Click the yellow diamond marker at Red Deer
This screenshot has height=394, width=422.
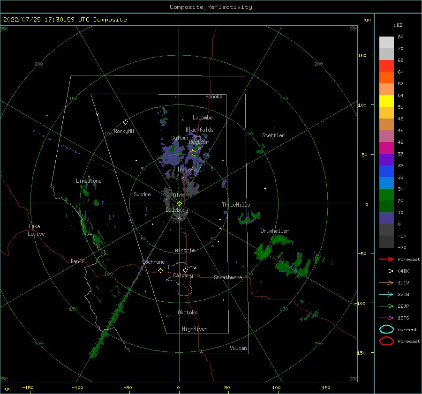pyautogui.click(x=193, y=152)
